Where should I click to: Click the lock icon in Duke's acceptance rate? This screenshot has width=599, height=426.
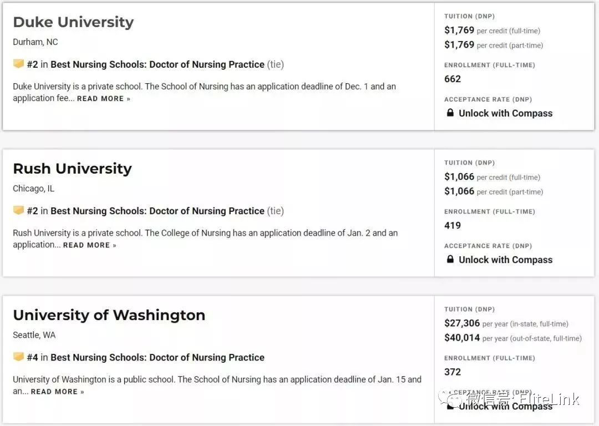[x=450, y=113]
